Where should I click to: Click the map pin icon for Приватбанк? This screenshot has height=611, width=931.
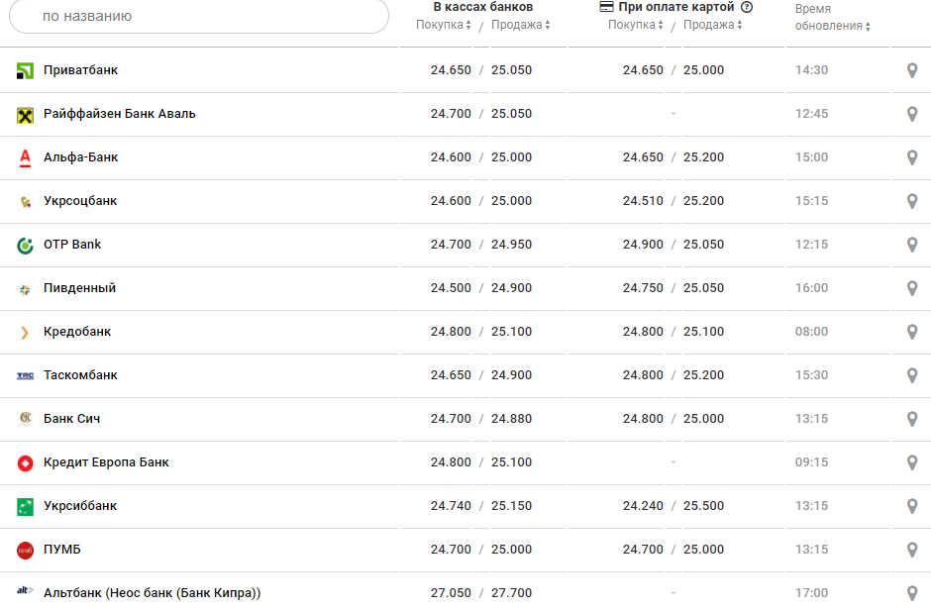coord(912,70)
